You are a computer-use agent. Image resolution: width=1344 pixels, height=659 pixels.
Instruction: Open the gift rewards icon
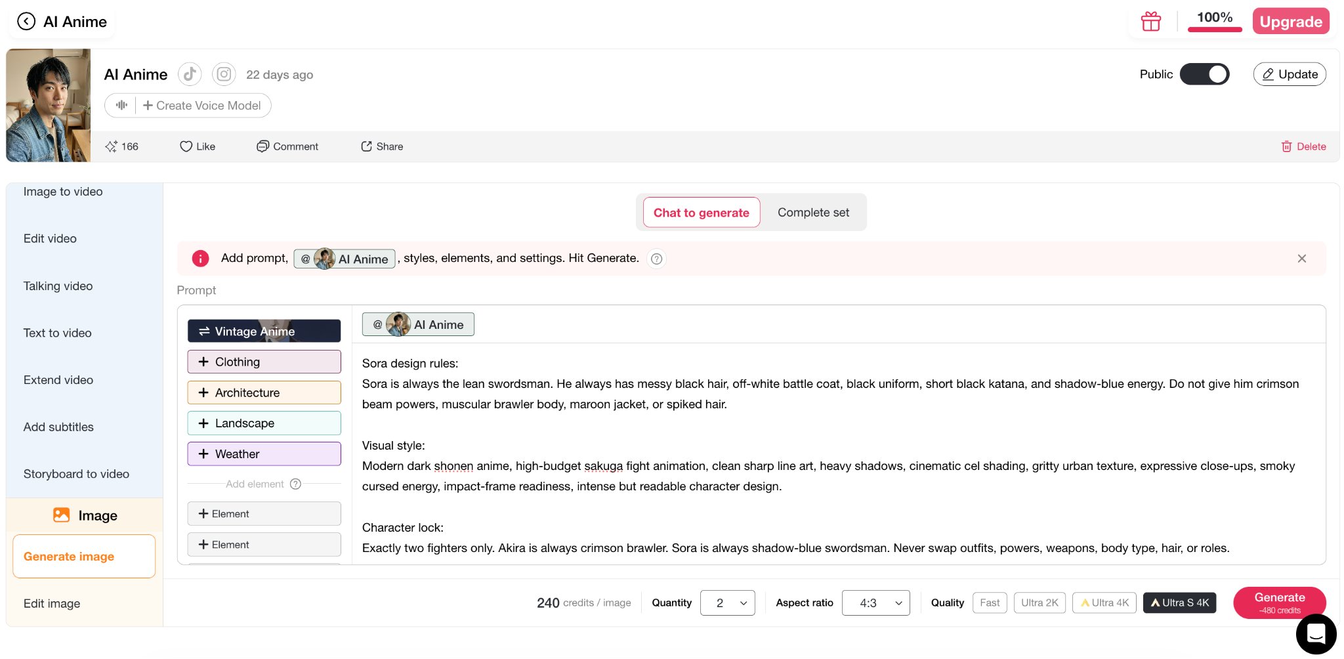(x=1151, y=22)
